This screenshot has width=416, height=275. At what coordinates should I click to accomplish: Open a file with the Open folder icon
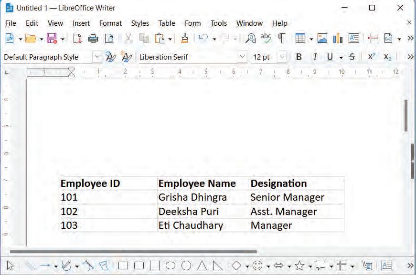click(31, 39)
